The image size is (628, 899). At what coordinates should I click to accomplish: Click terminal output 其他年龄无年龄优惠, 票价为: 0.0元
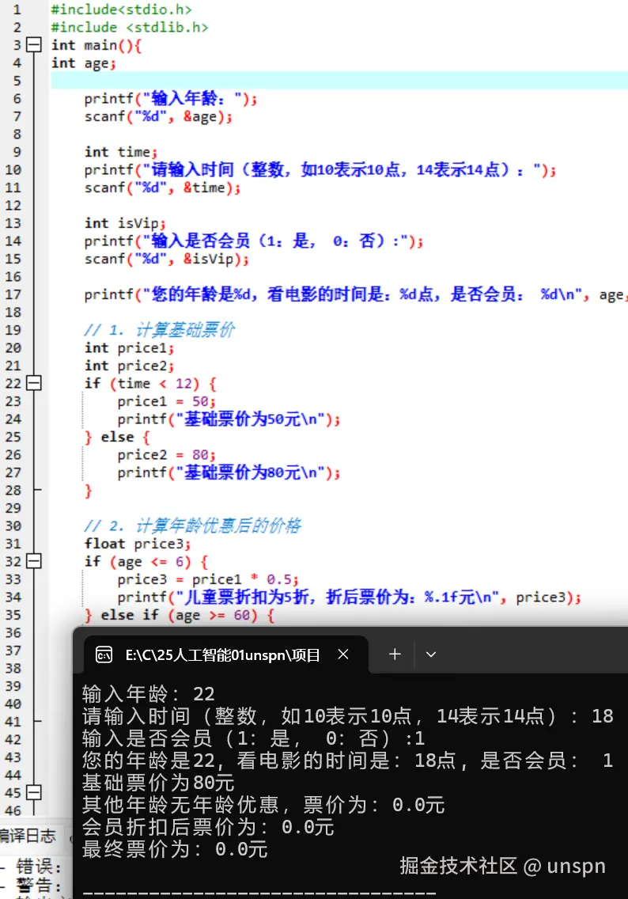pos(263,804)
